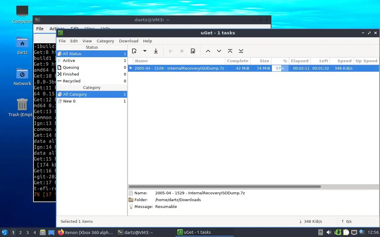This screenshot has height=237, width=380.
Task: Open the Edit menu in uGet
Action: pos(74,41)
